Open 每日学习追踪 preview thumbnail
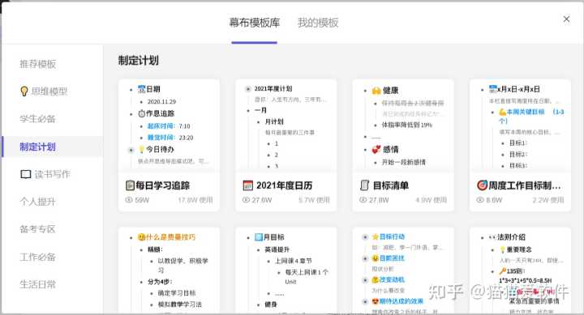The width and height of the screenshot is (584, 315). click(x=169, y=126)
